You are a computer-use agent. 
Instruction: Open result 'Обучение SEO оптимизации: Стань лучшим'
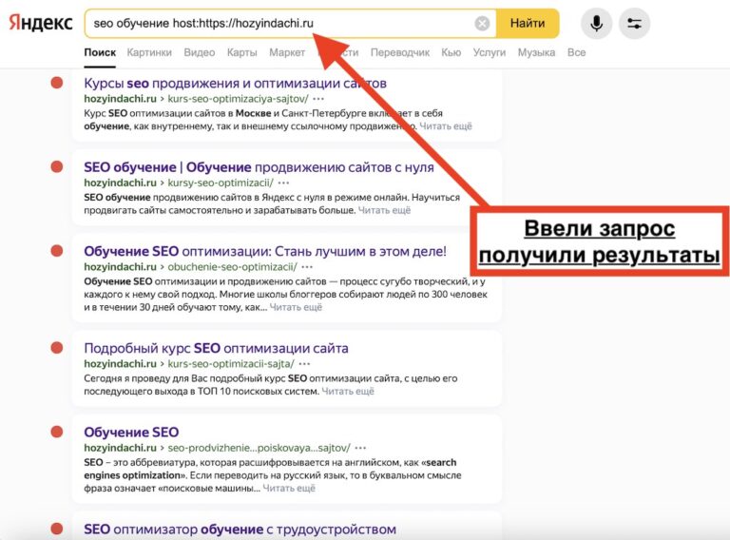(265, 251)
